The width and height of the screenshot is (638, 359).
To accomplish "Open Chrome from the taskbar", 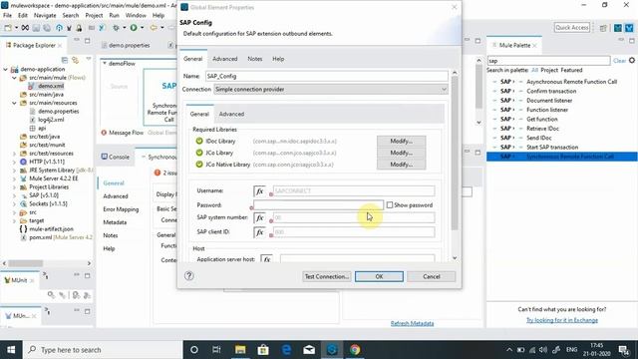I will tap(355, 350).
